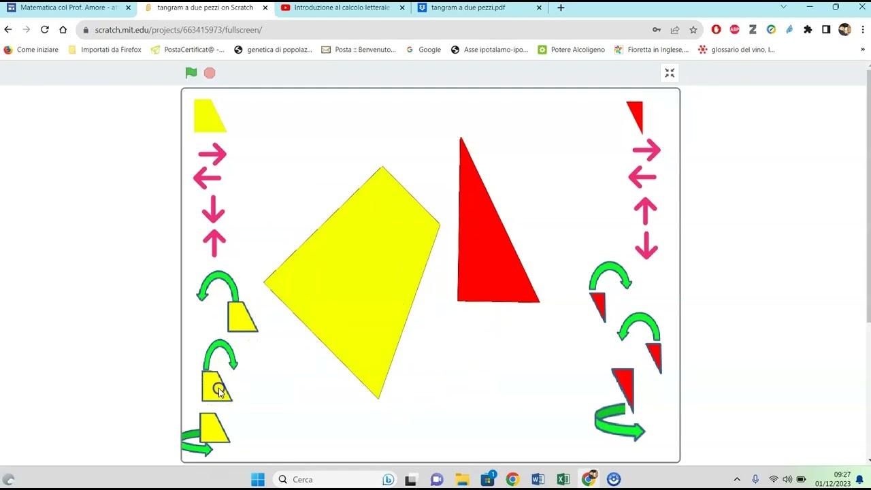Rotate the red triangle clockwise with the green arrow

coord(610,276)
